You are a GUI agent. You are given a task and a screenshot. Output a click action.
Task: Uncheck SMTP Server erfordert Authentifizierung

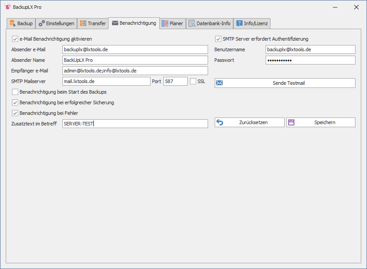point(218,39)
